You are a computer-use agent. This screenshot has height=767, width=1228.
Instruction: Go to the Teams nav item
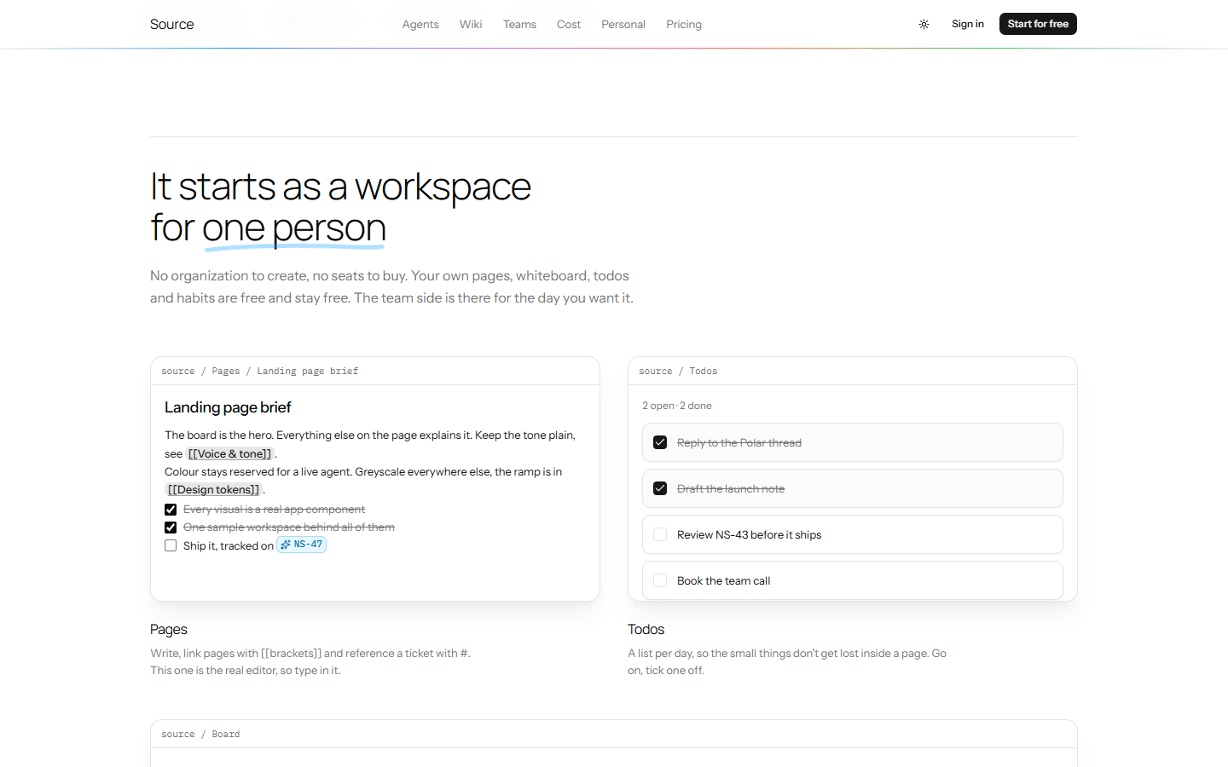pos(519,24)
